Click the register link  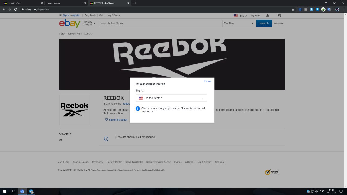(x=76, y=15)
